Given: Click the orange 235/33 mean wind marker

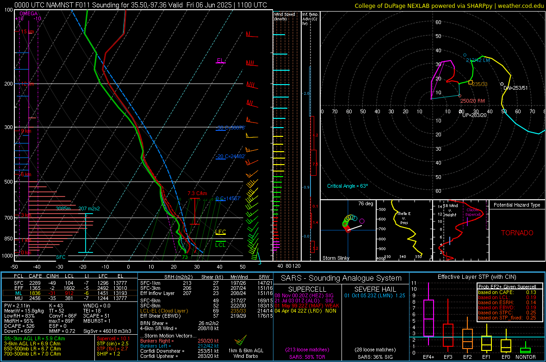Looking at the screenshot, I should point(471,82).
